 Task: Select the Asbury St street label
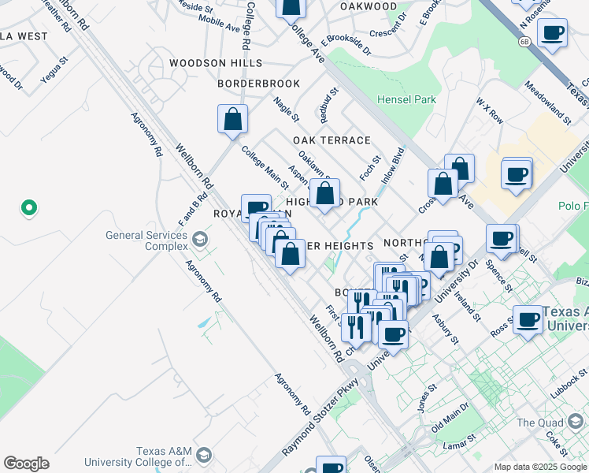446,330
